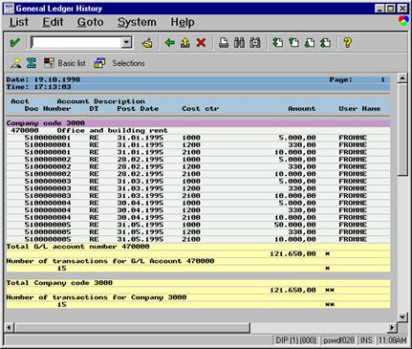This screenshot has height=349, width=412.
Task: Go to last page icon
Action: [325, 42]
